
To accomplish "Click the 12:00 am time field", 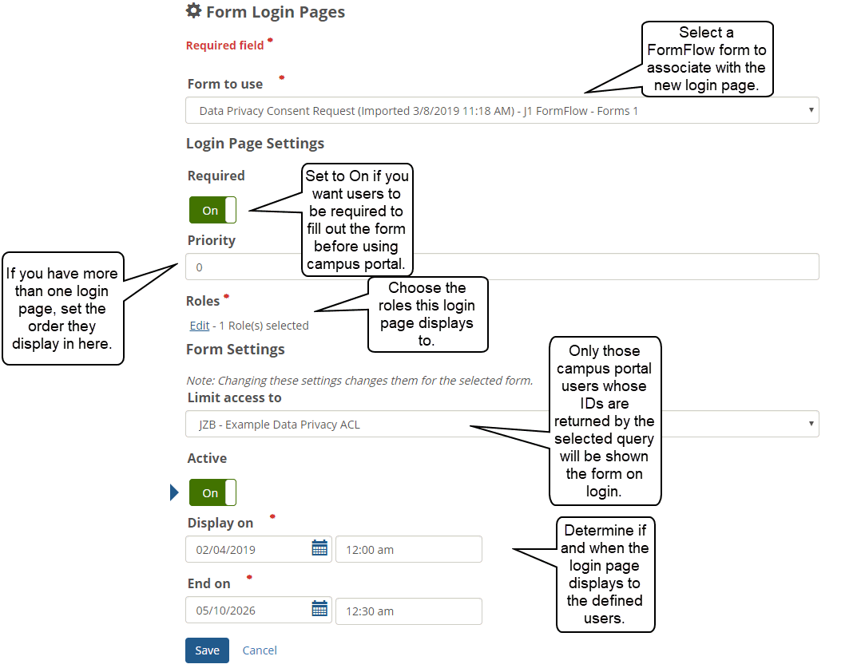I will [408, 548].
